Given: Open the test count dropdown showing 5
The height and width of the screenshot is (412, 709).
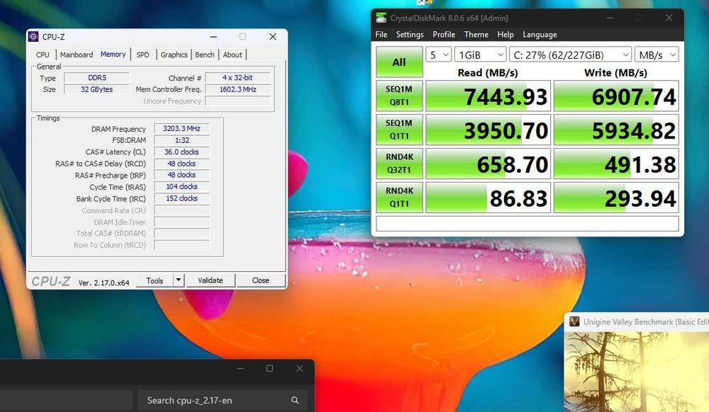Looking at the screenshot, I should click(x=438, y=55).
